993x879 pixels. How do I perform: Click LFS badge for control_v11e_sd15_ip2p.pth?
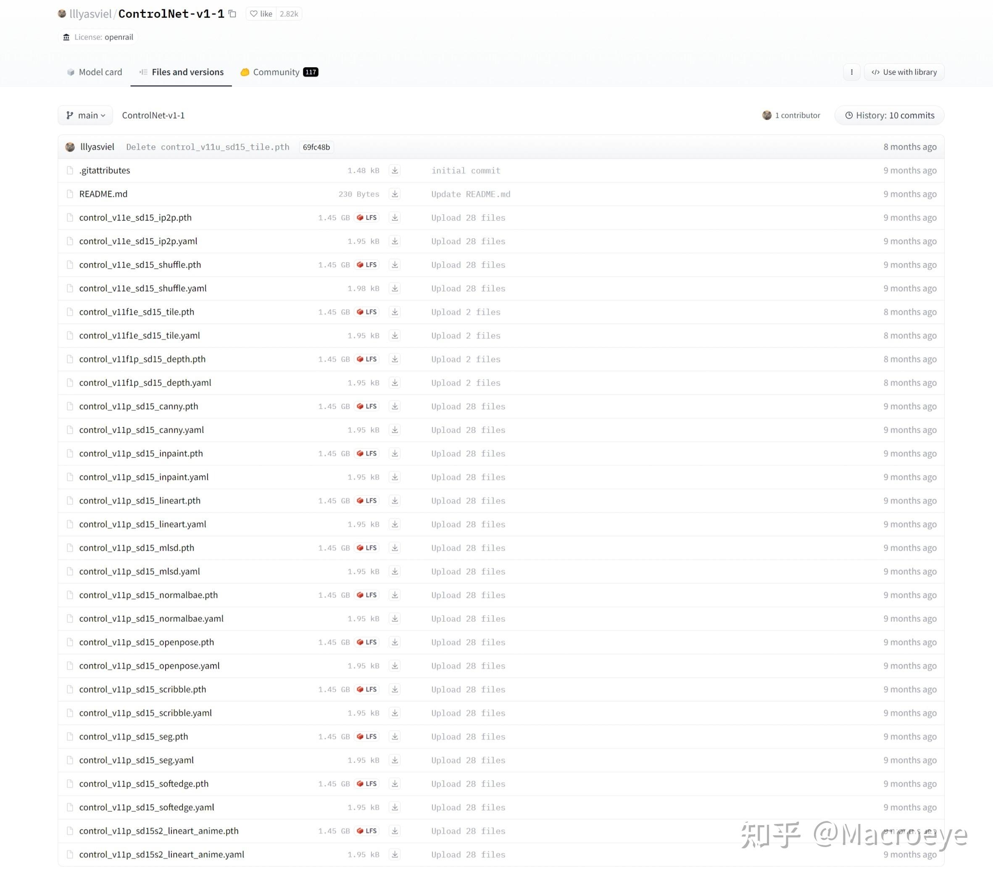click(x=367, y=218)
